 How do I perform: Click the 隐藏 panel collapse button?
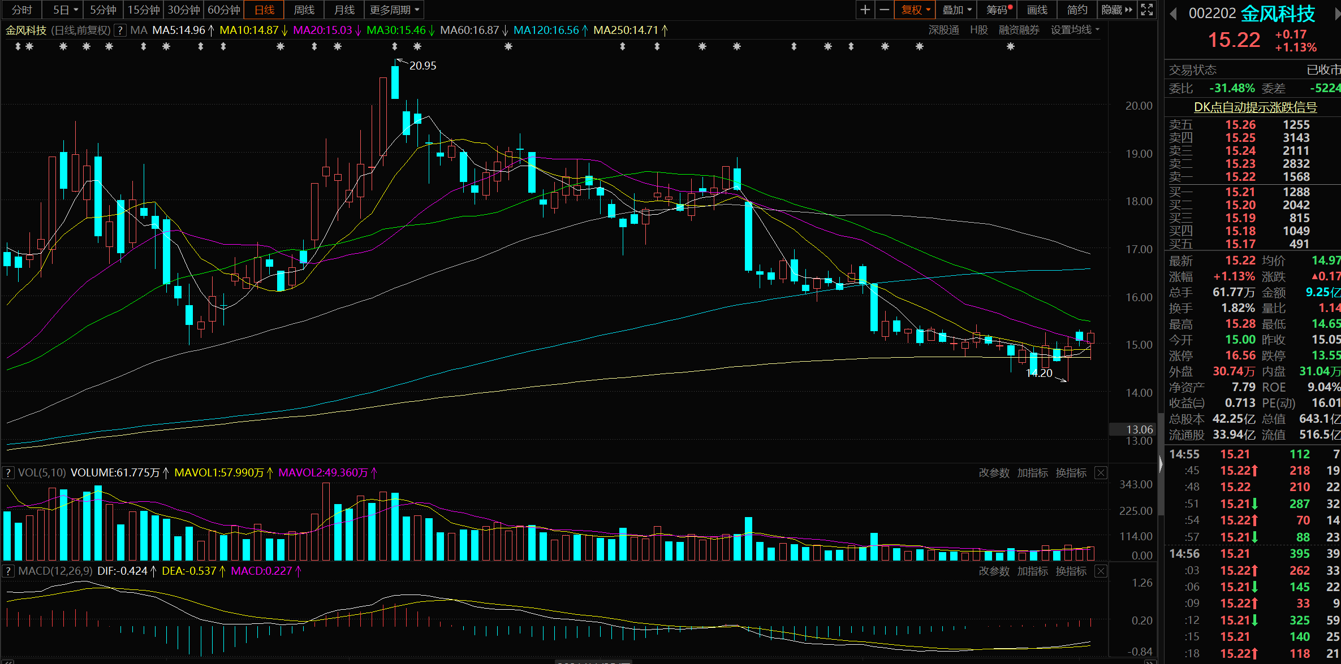[1116, 10]
